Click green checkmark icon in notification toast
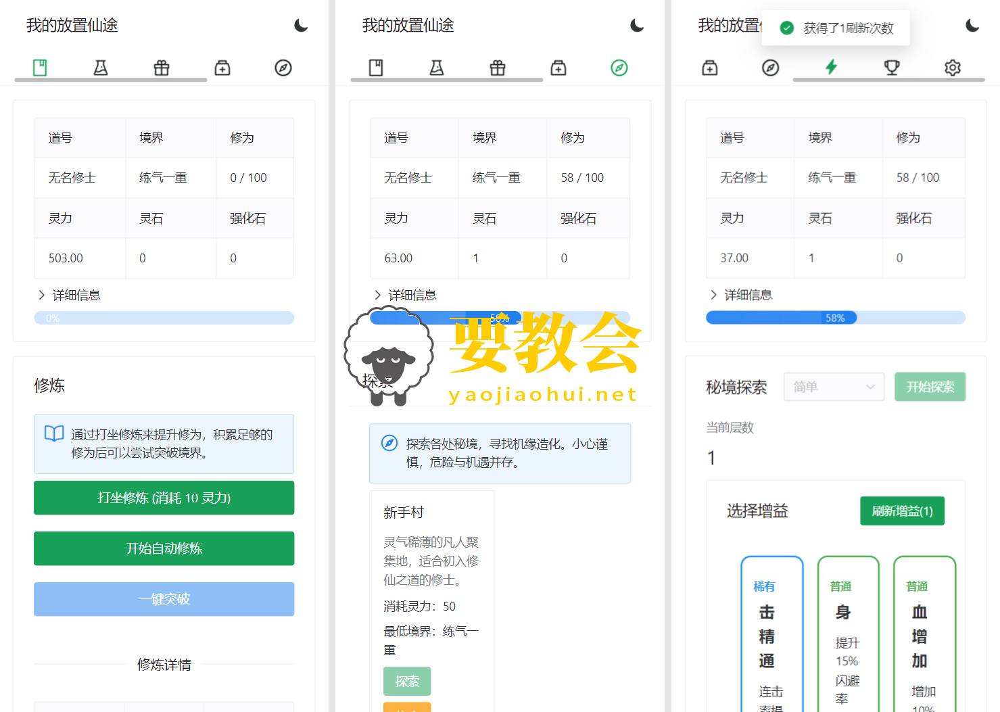Screen dimensions: 1000x712 (x=787, y=28)
